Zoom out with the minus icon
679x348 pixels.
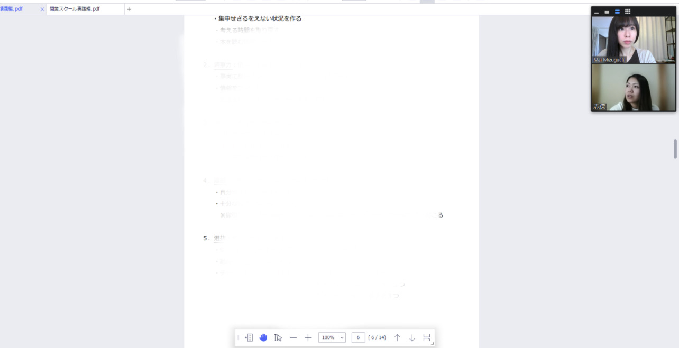pos(293,337)
